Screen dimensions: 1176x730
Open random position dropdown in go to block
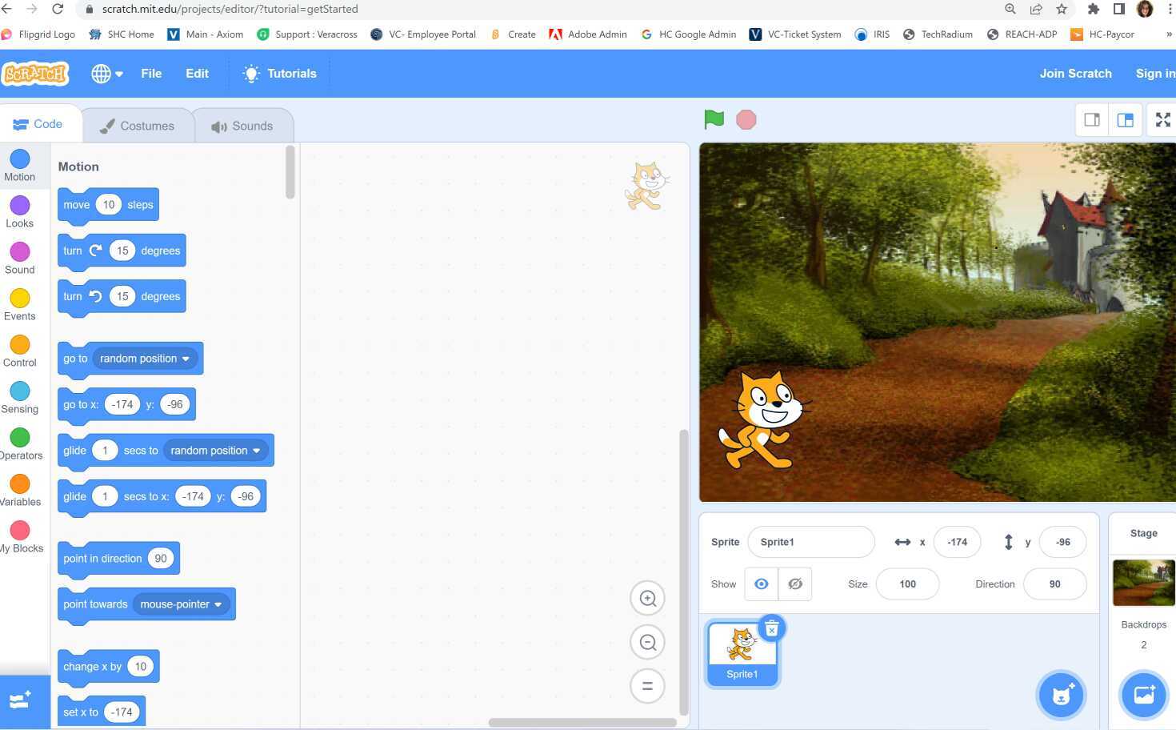pyautogui.click(x=144, y=359)
